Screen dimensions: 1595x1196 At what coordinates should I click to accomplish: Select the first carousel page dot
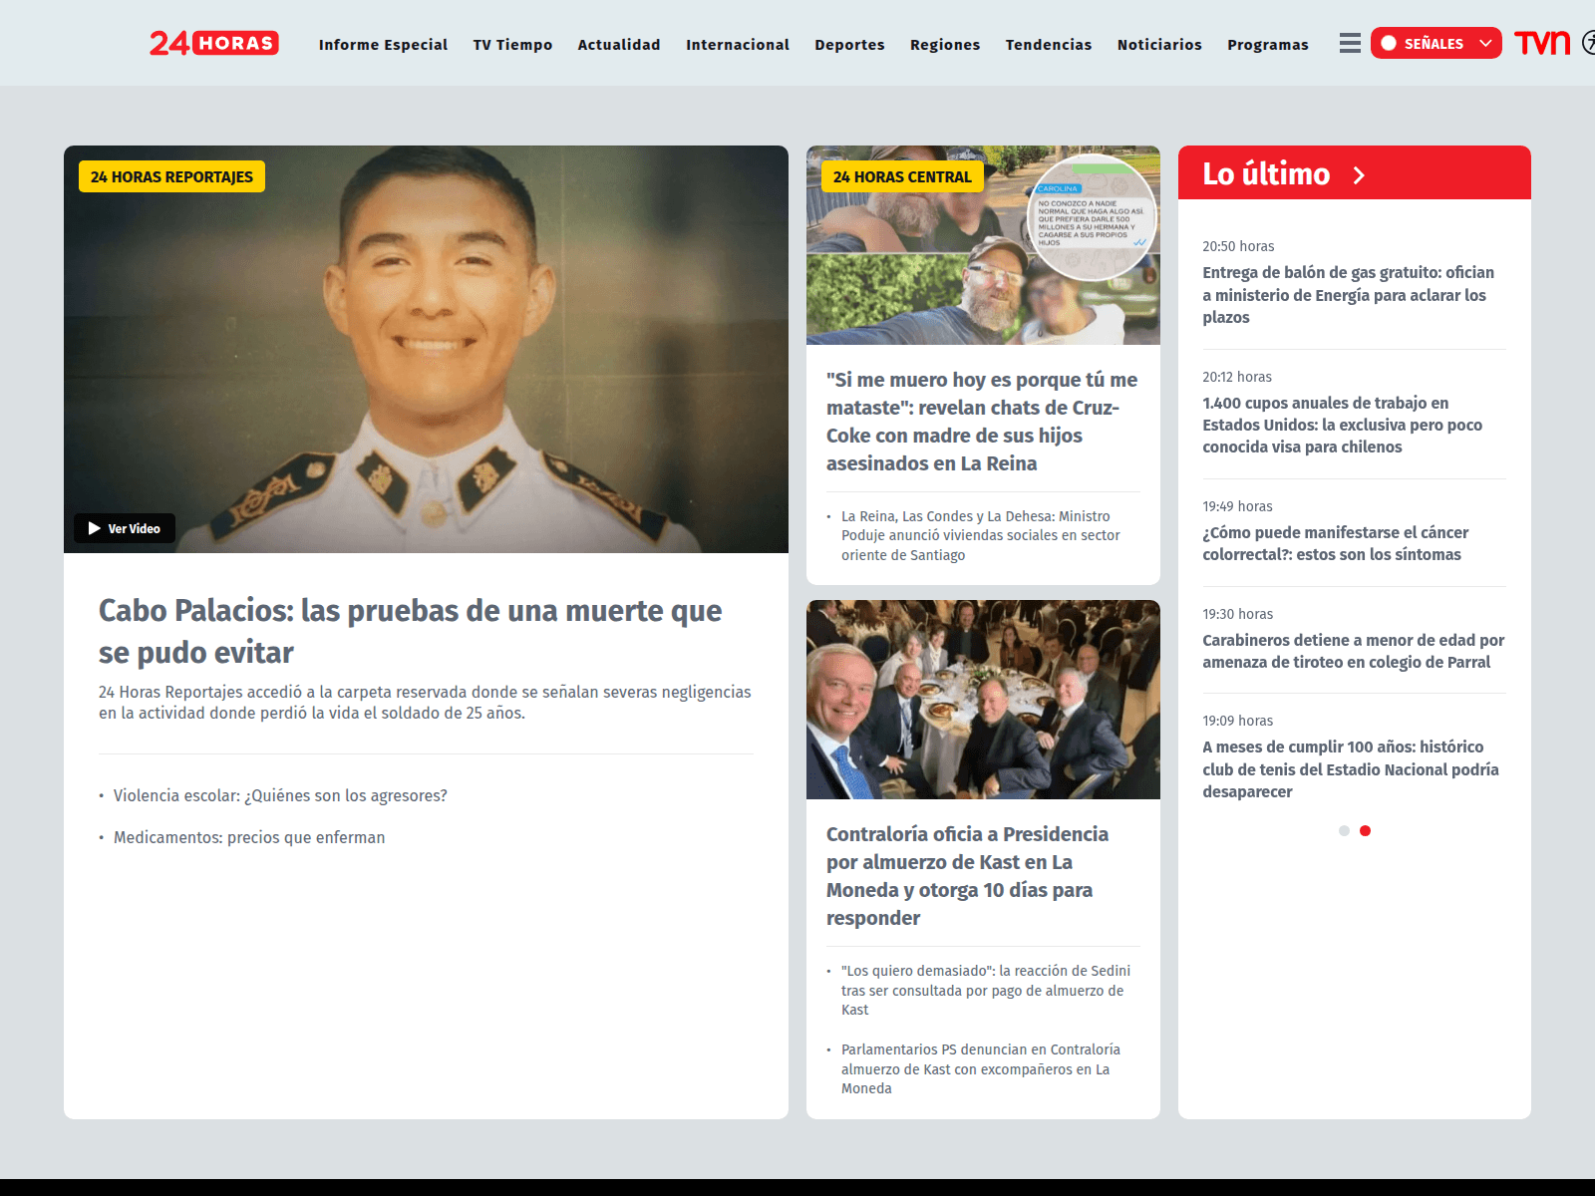pos(1344,830)
